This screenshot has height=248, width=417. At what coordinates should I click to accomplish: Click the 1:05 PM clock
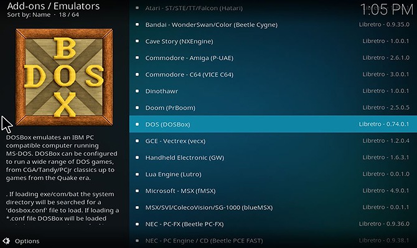click(x=387, y=10)
